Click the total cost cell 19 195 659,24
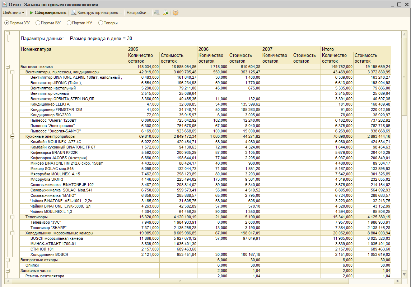The height and width of the screenshot is (287, 411). tap(372, 67)
